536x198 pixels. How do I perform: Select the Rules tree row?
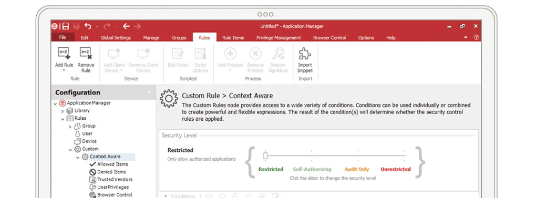pyautogui.click(x=76, y=119)
